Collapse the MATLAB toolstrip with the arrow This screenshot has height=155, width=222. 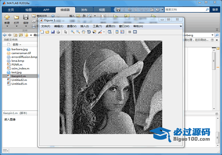click(x=217, y=29)
